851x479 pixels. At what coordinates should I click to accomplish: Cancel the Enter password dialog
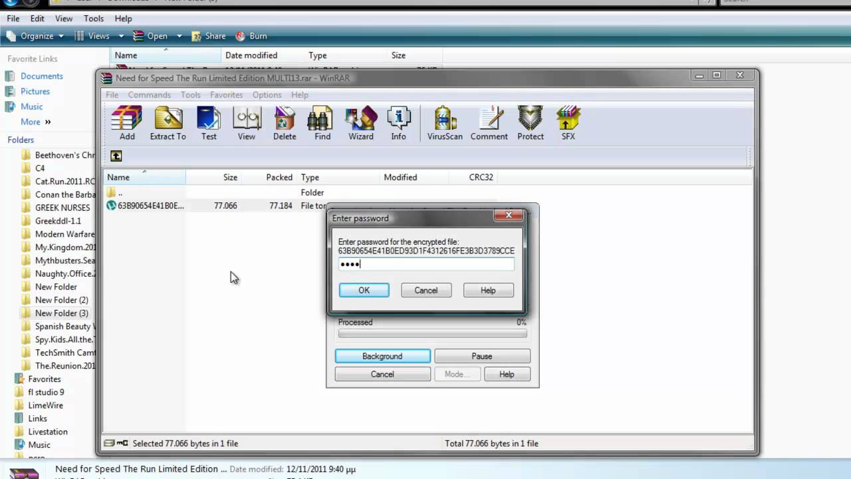coord(426,290)
